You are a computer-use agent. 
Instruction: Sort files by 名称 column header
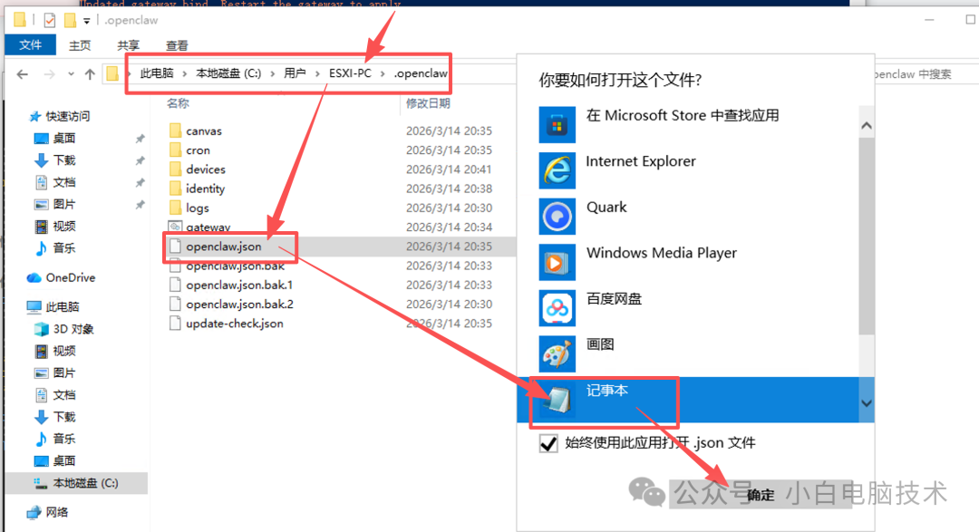[x=178, y=103]
